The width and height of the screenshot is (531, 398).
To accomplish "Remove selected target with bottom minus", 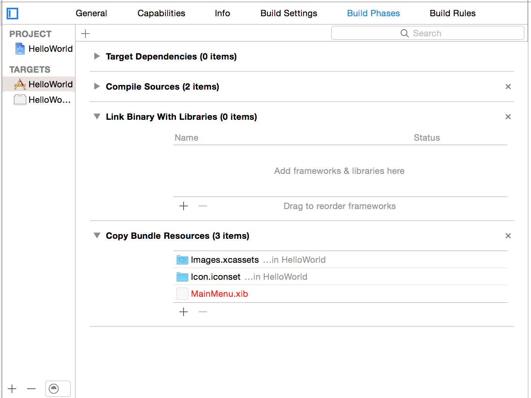I will click(x=32, y=389).
